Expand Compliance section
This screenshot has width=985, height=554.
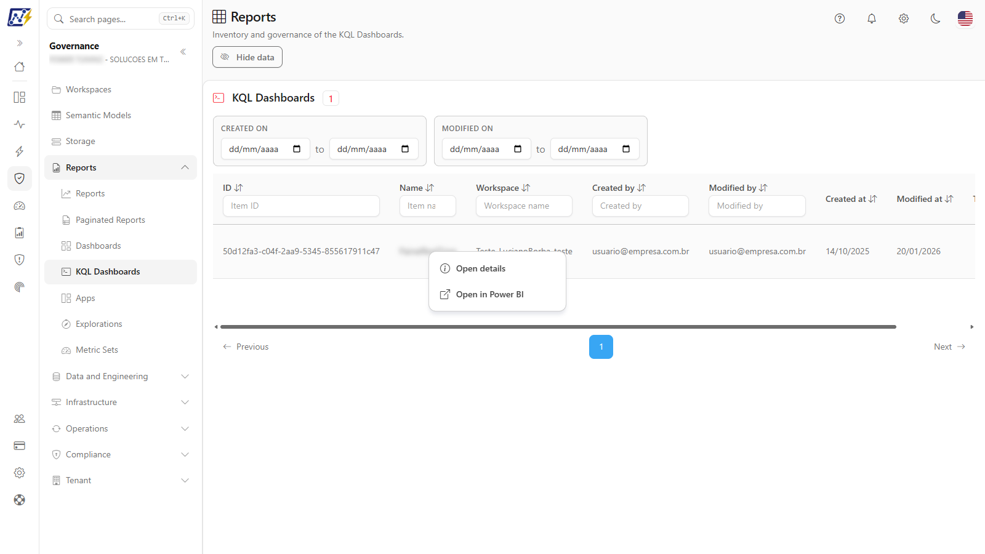(121, 454)
